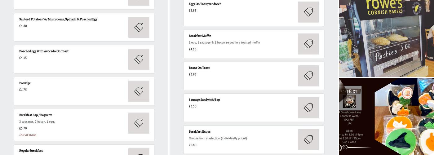The image size is (434, 155).
Task: Select the Breakfast Extras title
Action: (x=199, y=132)
